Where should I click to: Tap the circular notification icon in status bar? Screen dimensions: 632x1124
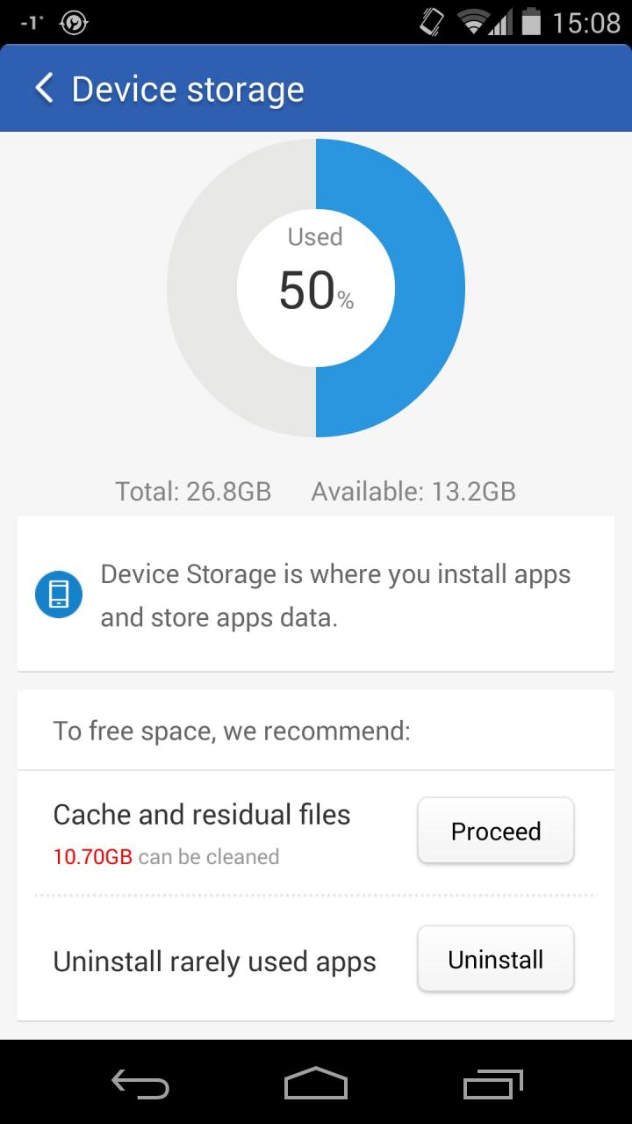tap(74, 23)
